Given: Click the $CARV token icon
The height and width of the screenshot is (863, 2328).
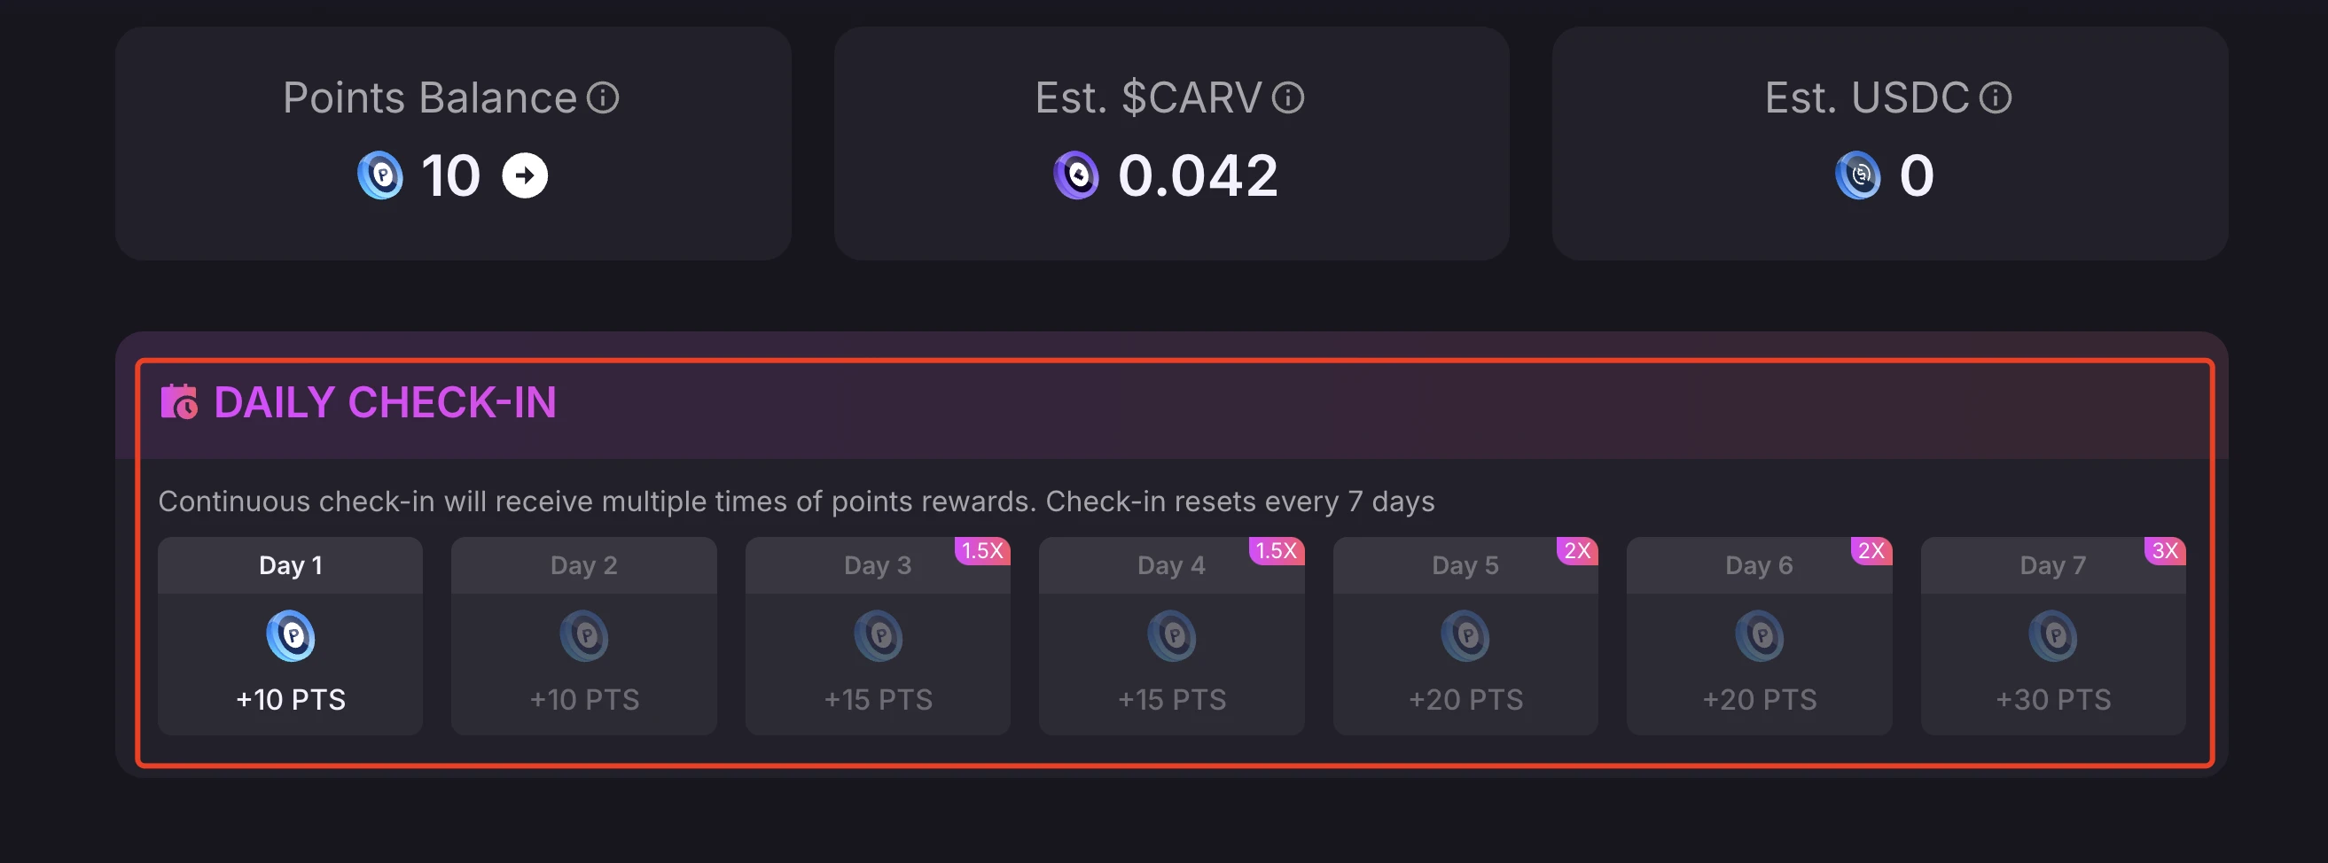Looking at the screenshot, I should coord(1076,175).
